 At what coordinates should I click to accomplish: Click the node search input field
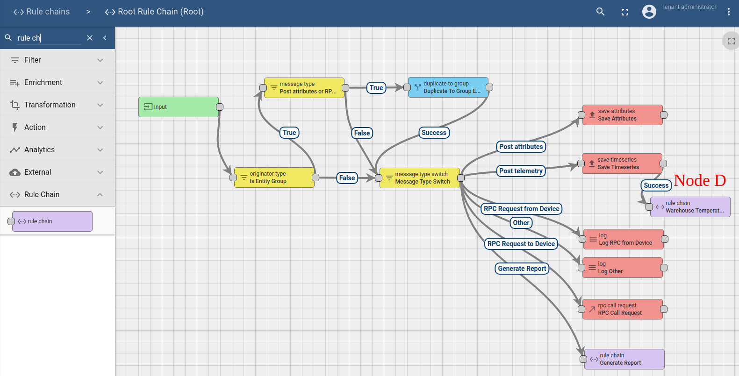pos(49,38)
